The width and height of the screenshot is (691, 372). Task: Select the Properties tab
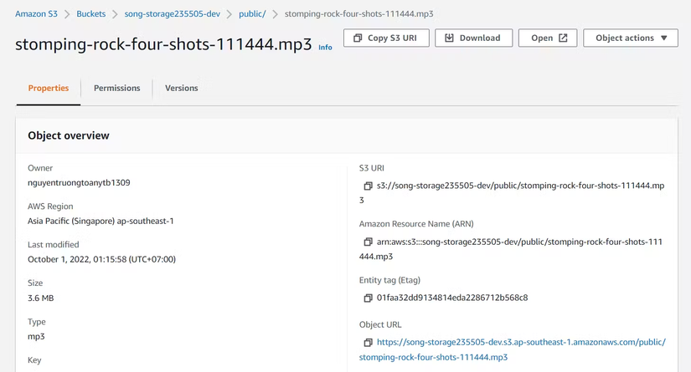point(49,88)
